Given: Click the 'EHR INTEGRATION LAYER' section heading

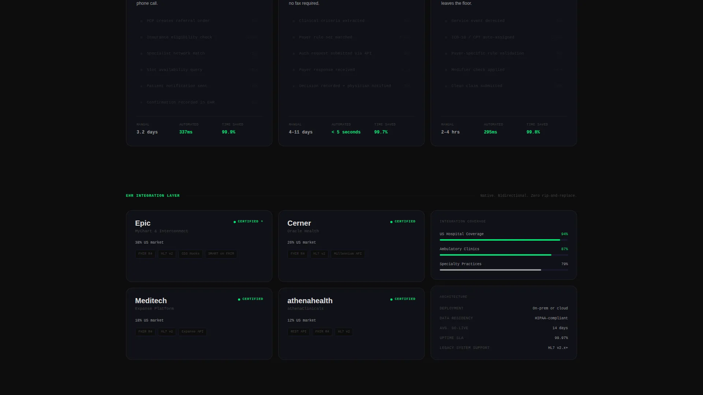Looking at the screenshot, I should 153,196.
